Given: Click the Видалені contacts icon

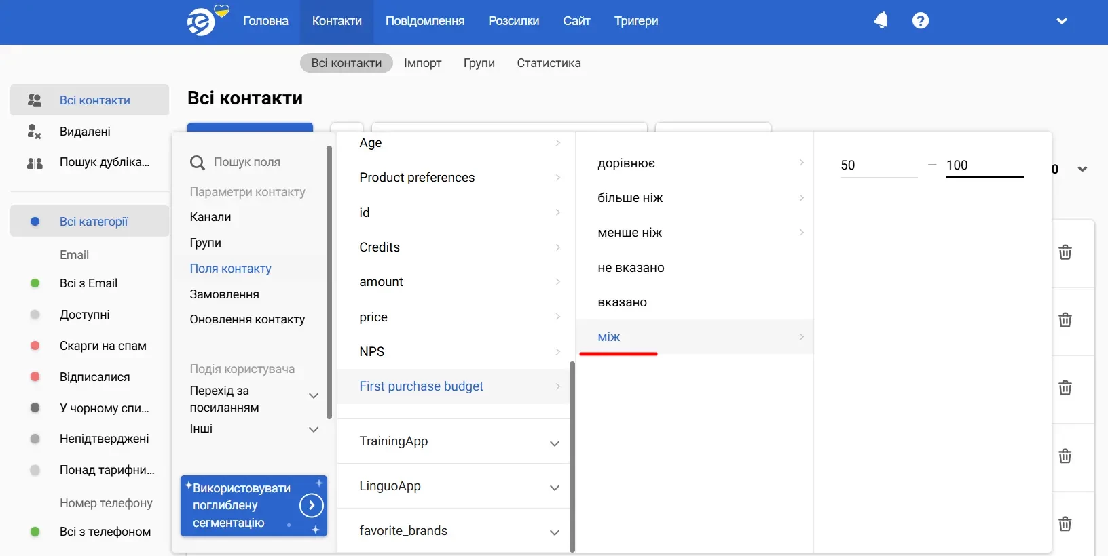Looking at the screenshot, I should coord(35,132).
